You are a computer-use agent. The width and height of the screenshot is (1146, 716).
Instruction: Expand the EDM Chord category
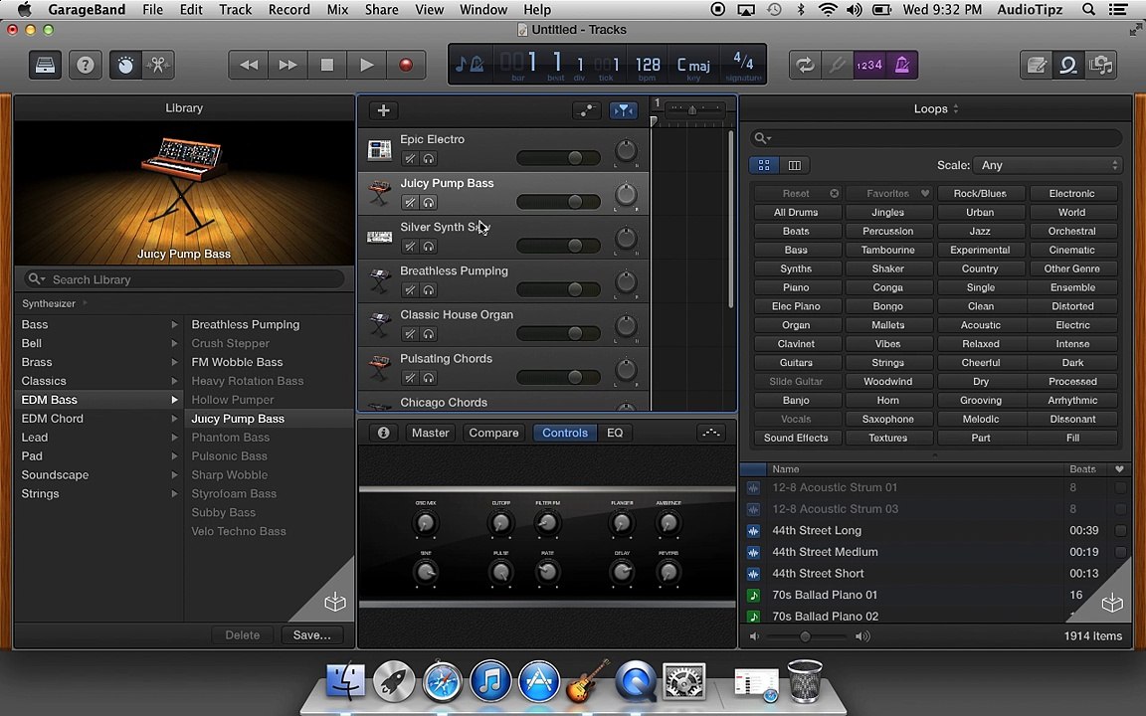pos(174,419)
